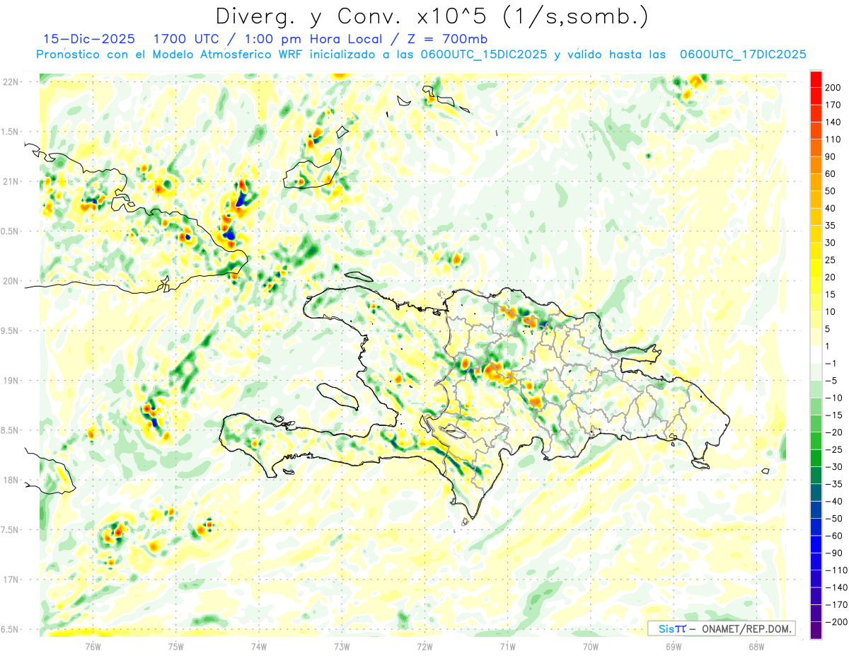The image size is (849, 656).
Task: Click the 22N latitude label
Action: (x=11, y=82)
